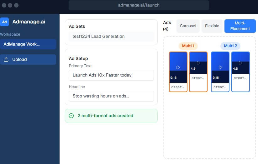Click the Primary Text label
This screenshot has width=258, height=164.
[x=80, y=66]
